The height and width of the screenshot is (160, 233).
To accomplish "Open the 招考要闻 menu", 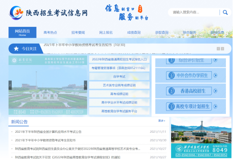I will [78, 33].
